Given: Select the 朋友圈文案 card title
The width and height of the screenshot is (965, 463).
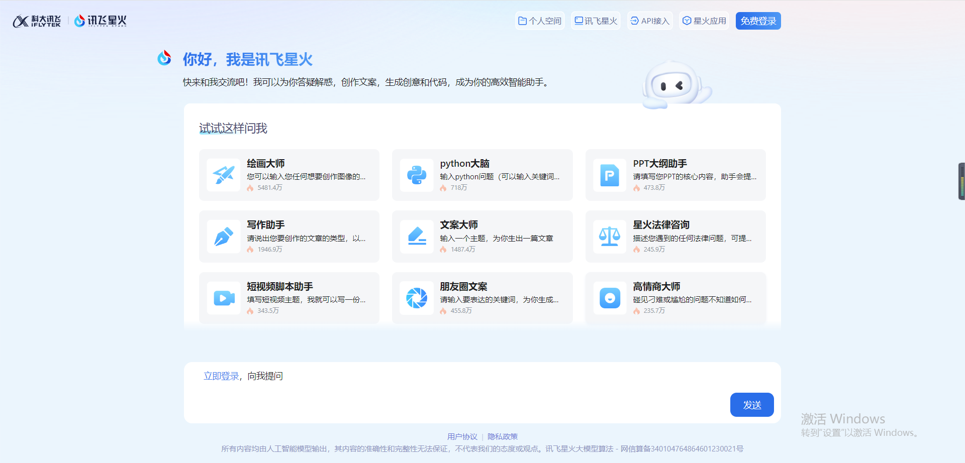Looking at the screenshot, I should pos(463,287).
